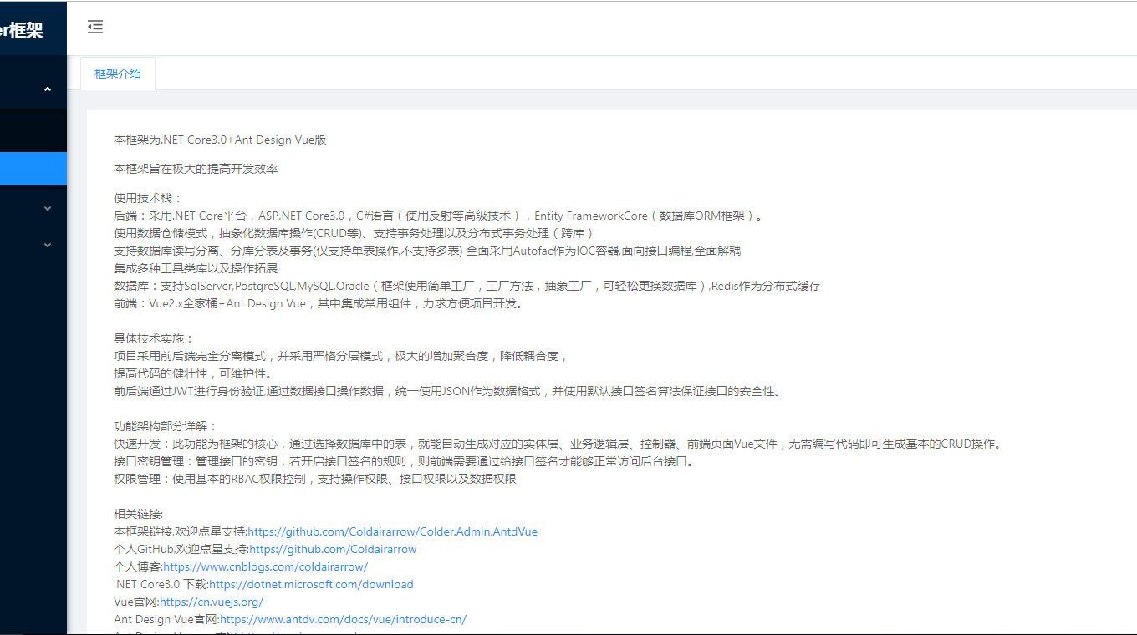The image size is (1137, 635).
Task: Expand the last sidebar submenu with the down chevron
Action: click(48, 246)
